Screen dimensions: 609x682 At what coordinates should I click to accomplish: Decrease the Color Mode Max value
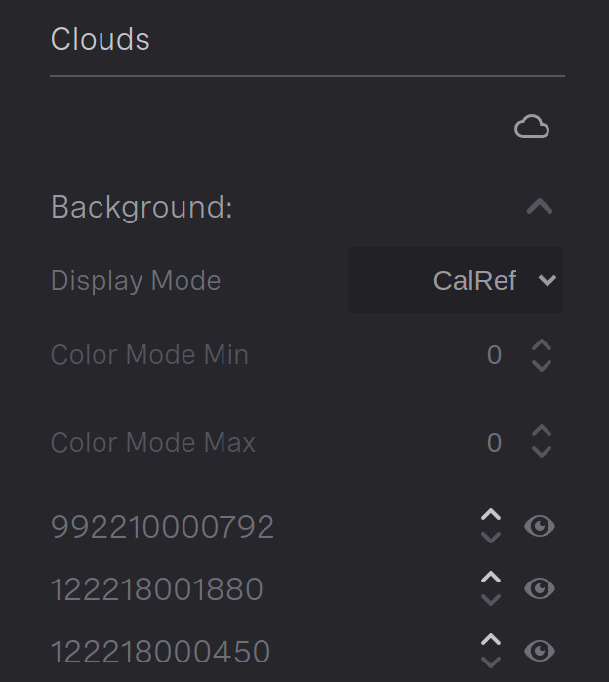pos(542,452)
